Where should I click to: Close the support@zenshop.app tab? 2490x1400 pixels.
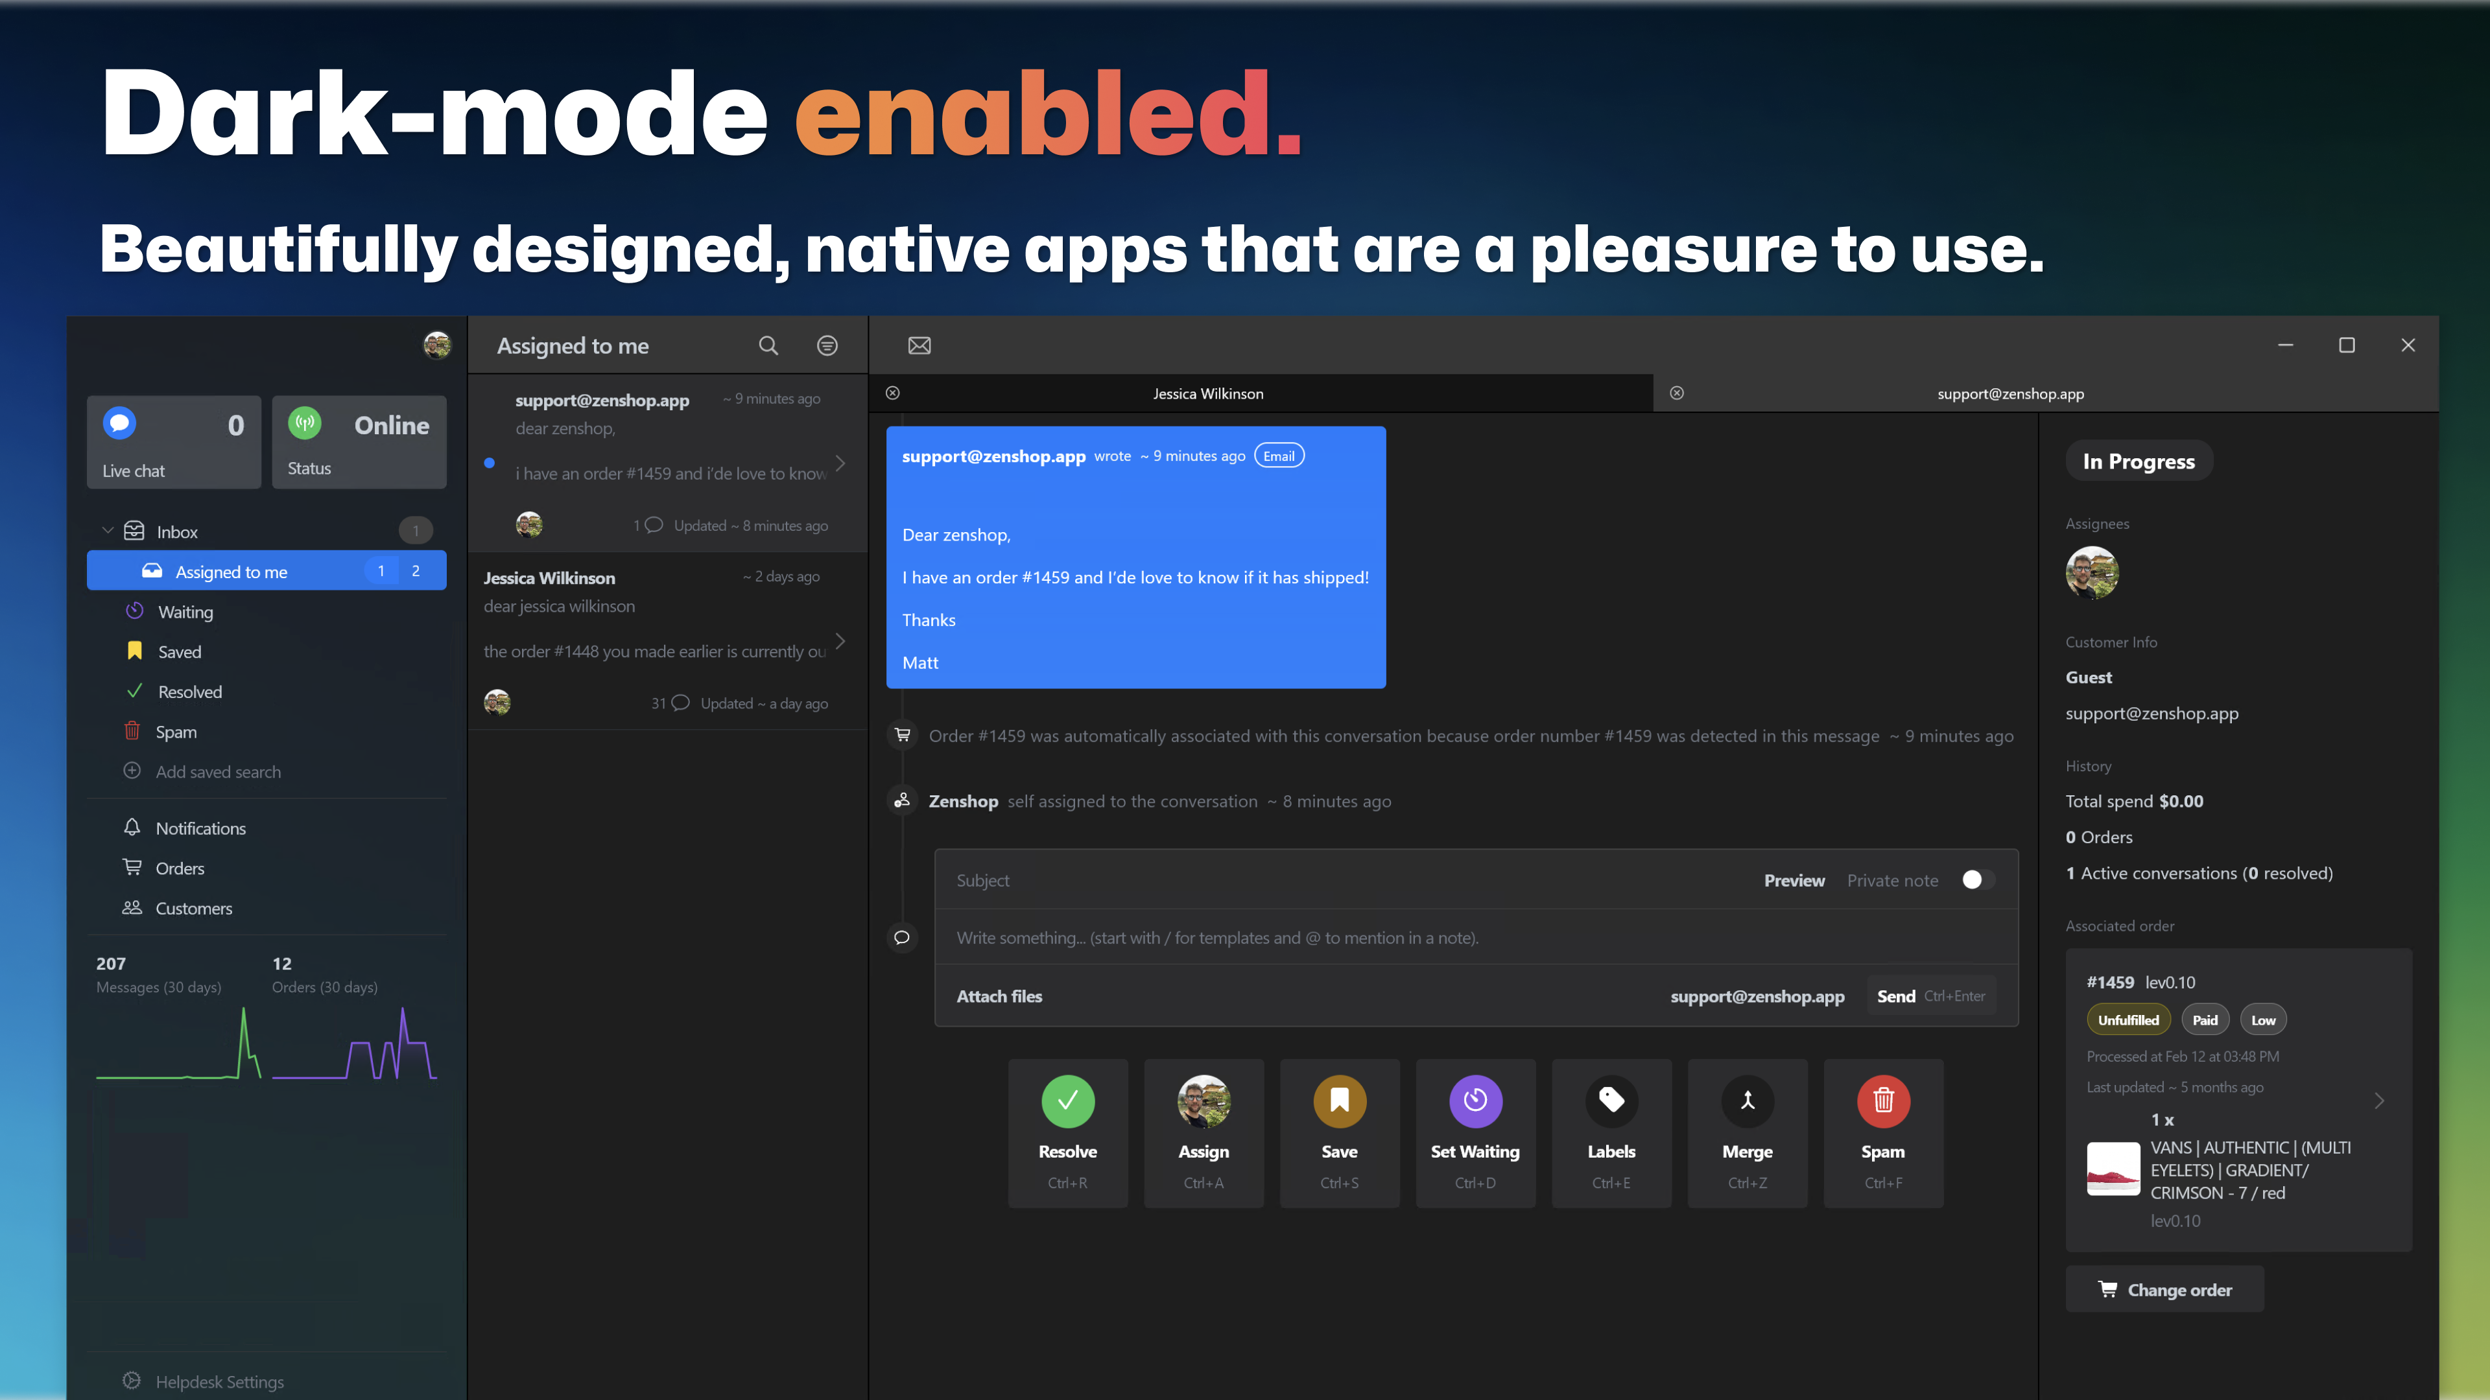(1677, 393)
